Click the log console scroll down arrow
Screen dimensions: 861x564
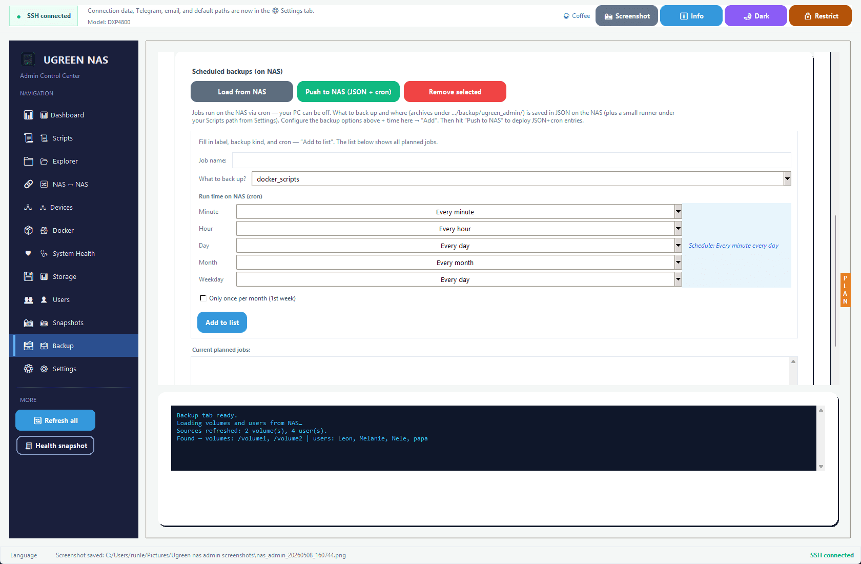[x=821, y=467]
